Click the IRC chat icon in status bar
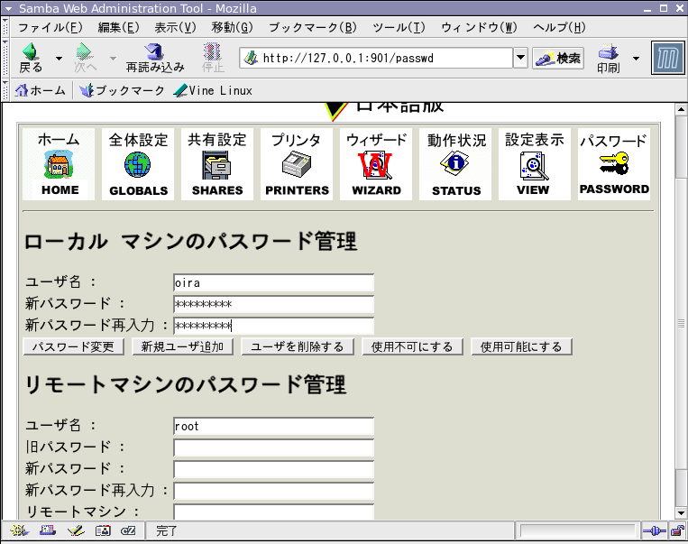The image size is (688, 544). tap(129, 530)
